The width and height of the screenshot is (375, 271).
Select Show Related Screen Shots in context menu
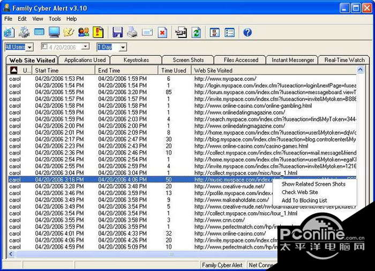coord(313,184)
